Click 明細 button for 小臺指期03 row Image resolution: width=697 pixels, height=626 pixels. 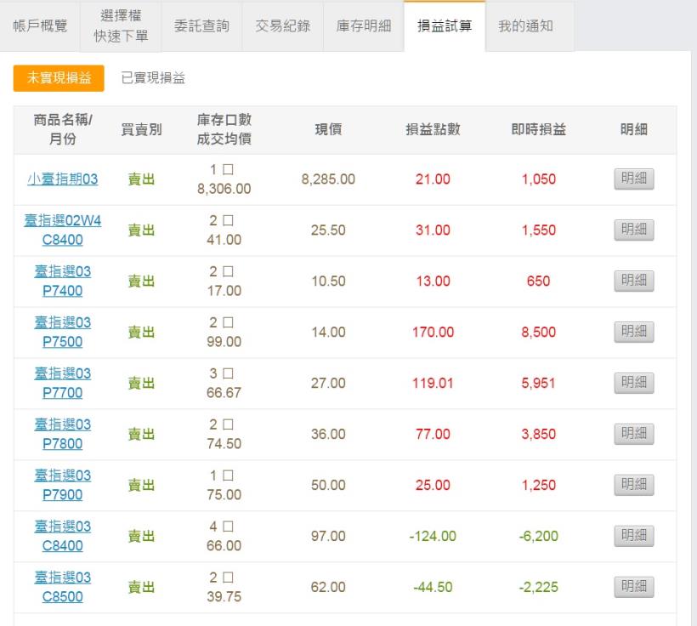pyautogui.click(x=634, y=179)
